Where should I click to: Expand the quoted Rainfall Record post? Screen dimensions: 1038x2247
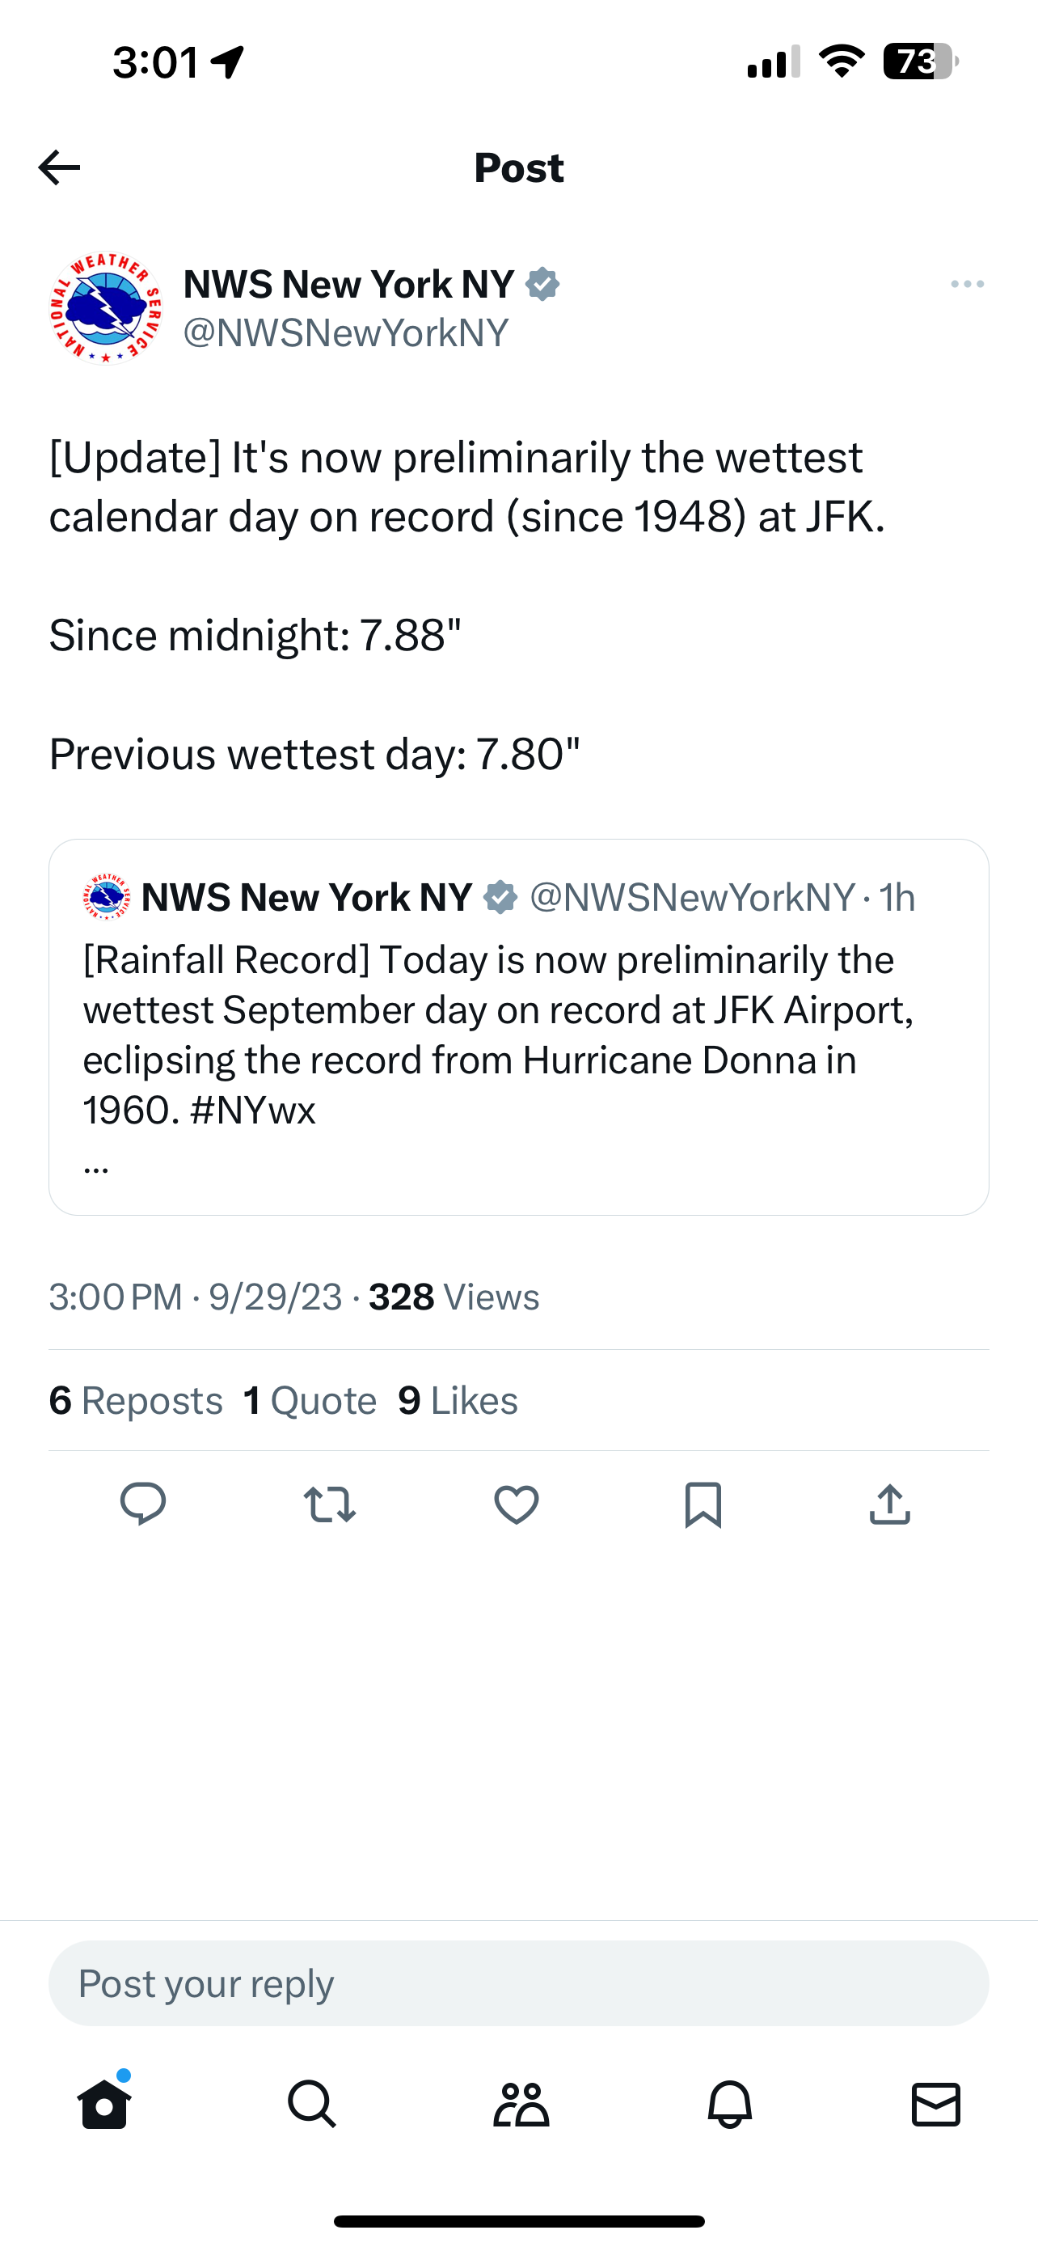pos(518,1027)
